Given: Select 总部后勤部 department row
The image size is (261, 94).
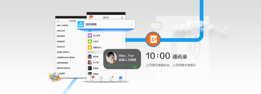Looking at the screenshot, I should 71,36.
